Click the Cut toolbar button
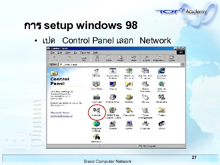 (x=97, y=58)
